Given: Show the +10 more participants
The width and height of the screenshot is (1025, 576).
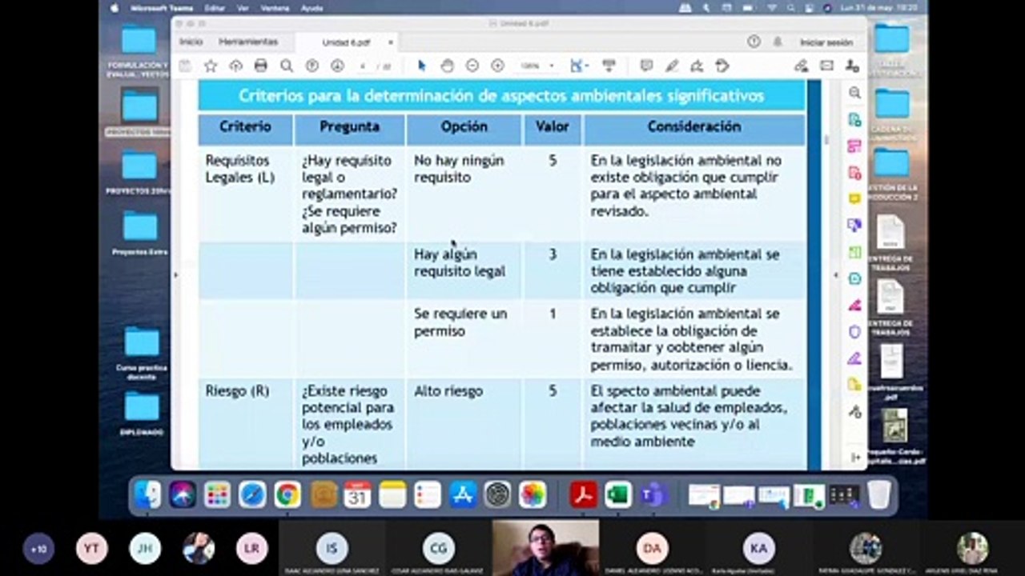Looking at the screenshot, I should pyautogui.click(x=38, y=549).
